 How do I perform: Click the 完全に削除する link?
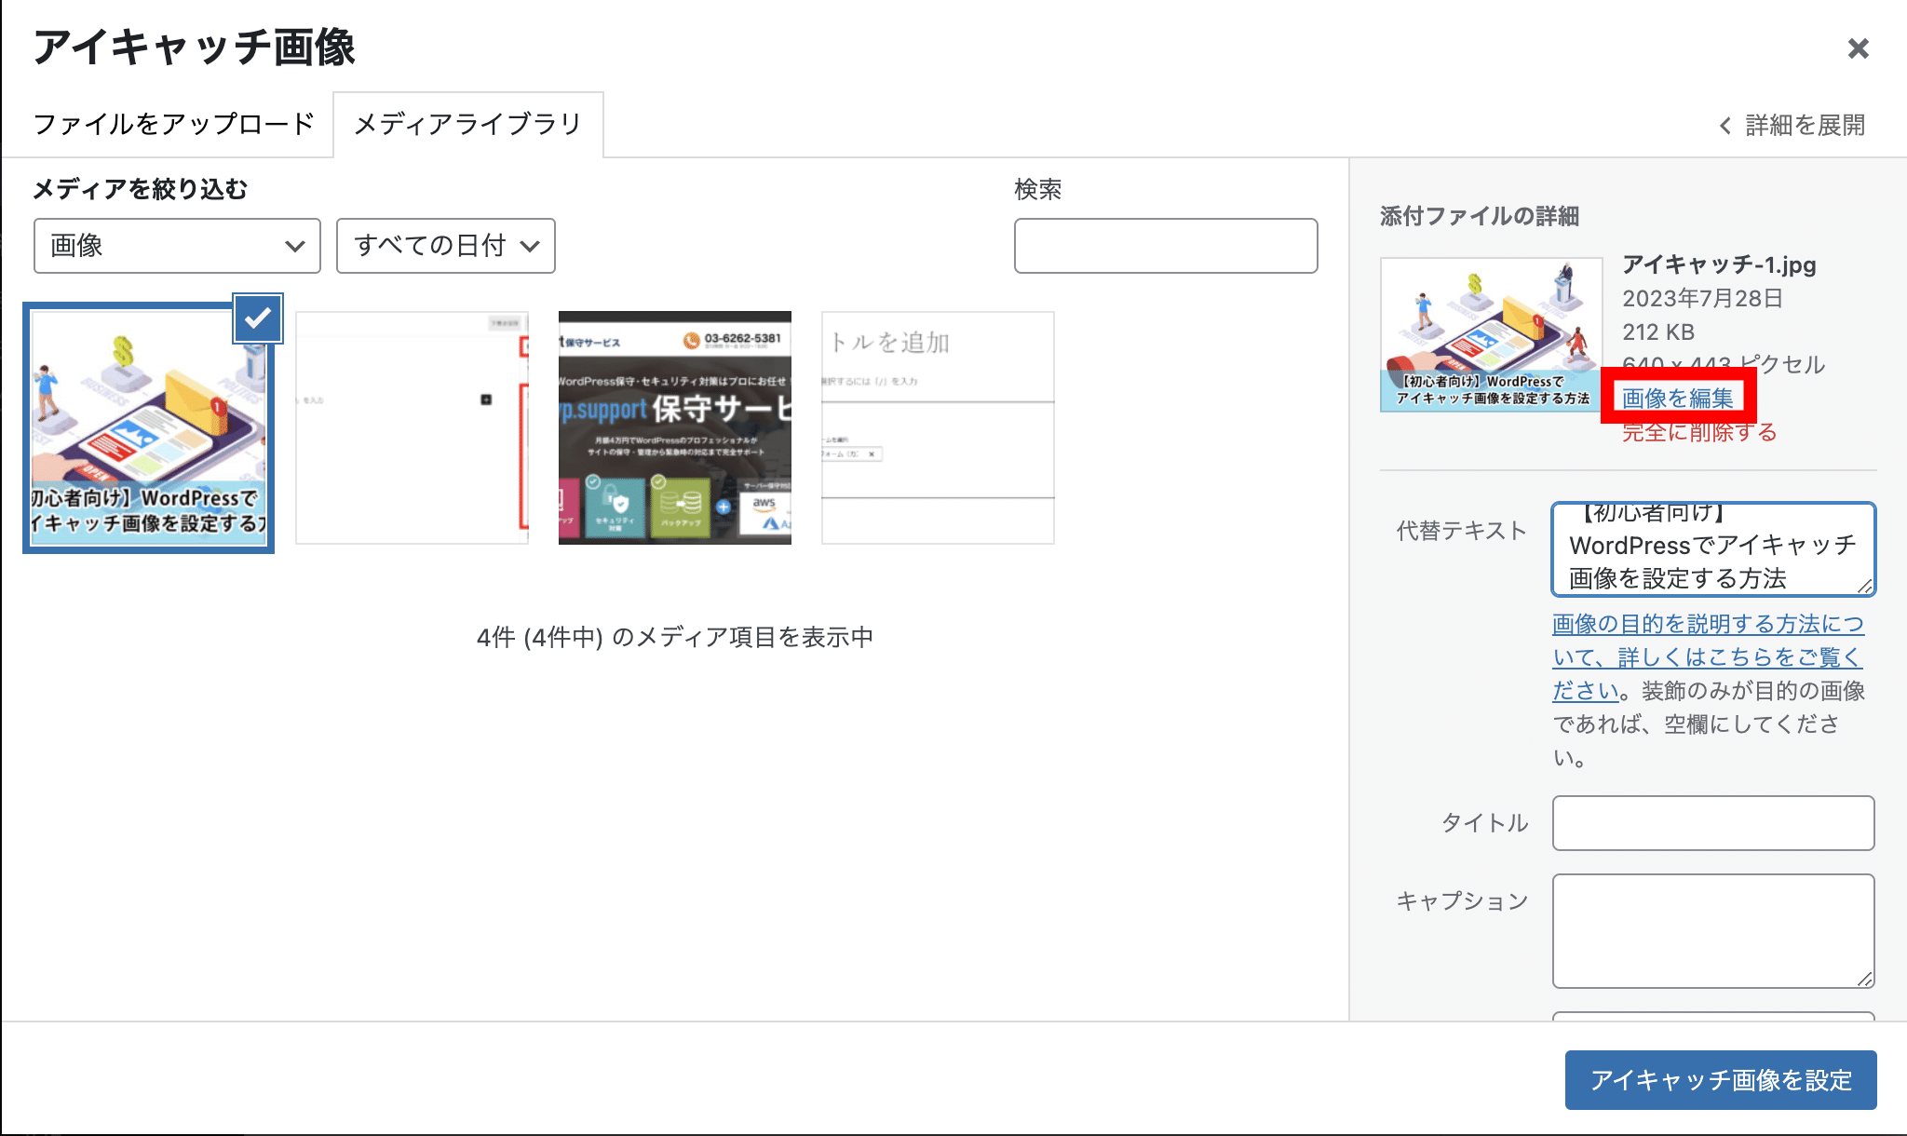click(x=1699, y=433)
